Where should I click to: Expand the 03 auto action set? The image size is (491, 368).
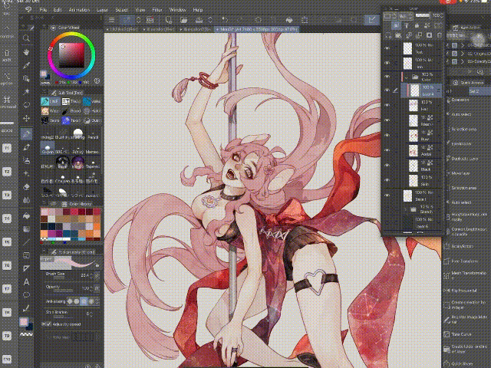coord(463,61)
